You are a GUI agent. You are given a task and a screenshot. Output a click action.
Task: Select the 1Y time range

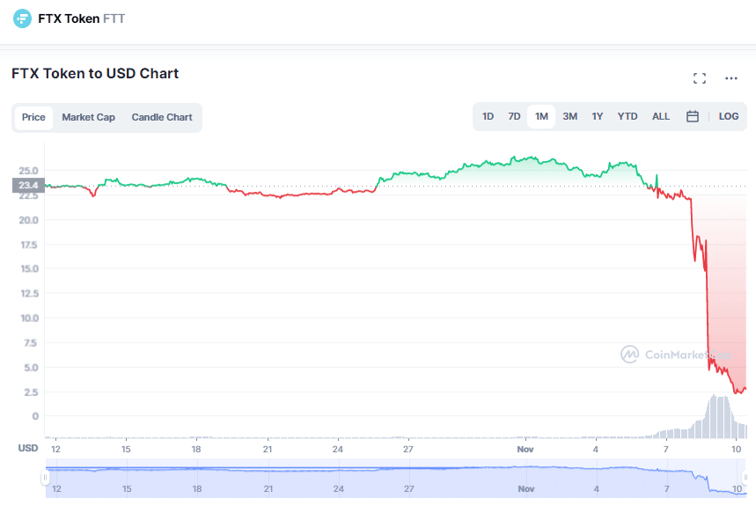598,117
